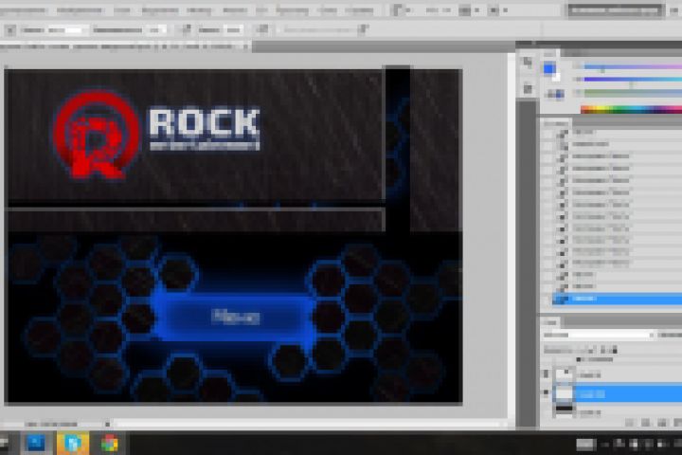Open the workspace switcher at top right

pyautogui.click(x=615, y=10)
